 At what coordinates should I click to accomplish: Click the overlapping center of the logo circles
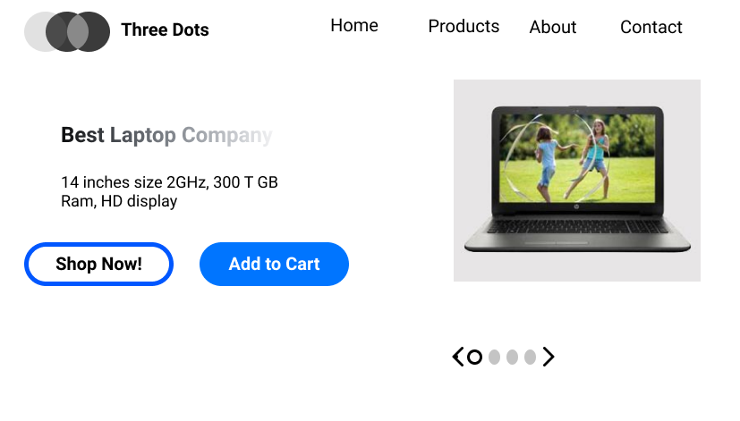coord(78,31)
